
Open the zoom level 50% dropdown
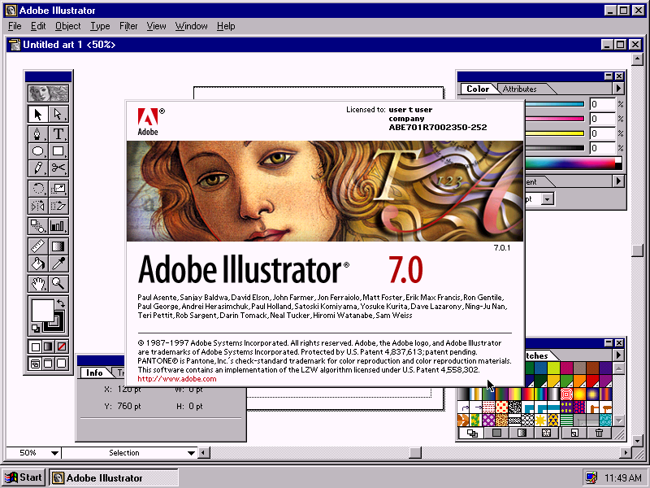click(54, 453)
